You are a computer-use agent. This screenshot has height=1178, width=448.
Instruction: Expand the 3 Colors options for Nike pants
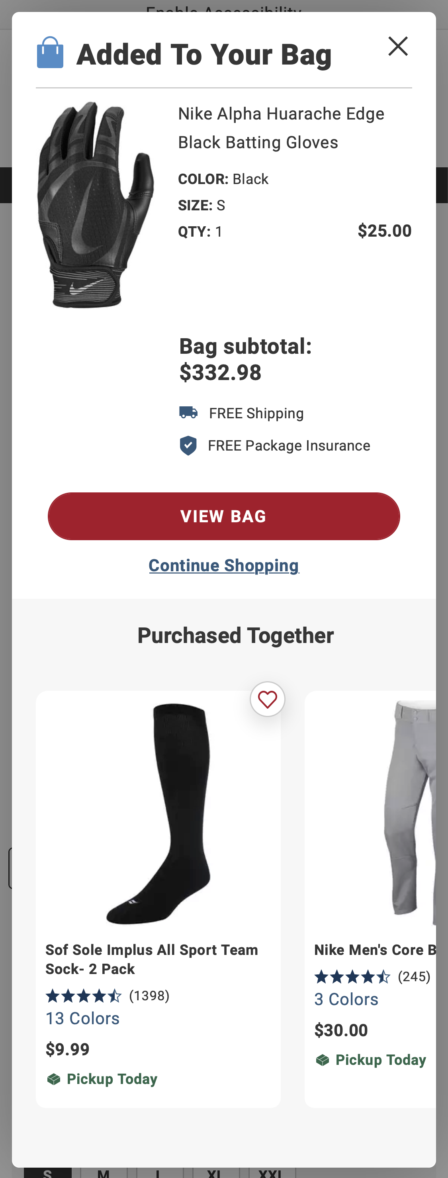pos(346,999)
